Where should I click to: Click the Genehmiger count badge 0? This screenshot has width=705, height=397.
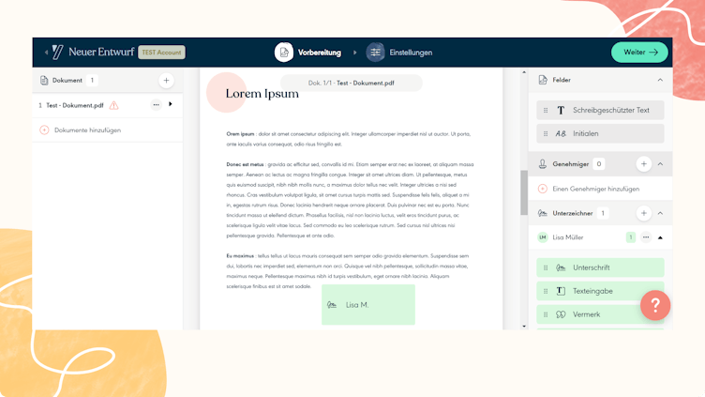pyautogui.click(x=599, y=164)
